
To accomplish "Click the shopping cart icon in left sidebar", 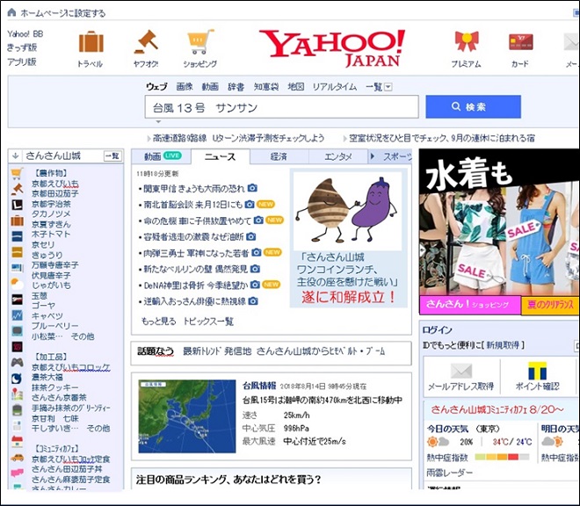I will click(x=17, y=173).
